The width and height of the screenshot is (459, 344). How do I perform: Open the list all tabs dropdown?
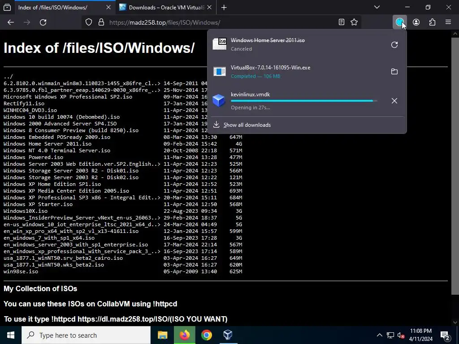[x=377, y=7]
